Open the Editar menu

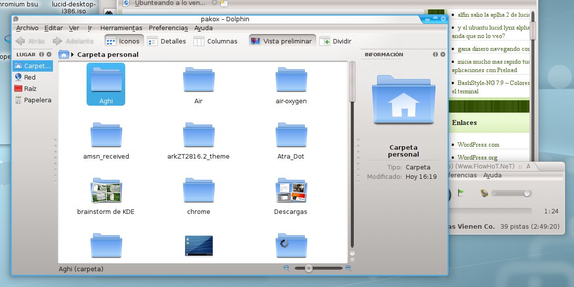click(x=53, y=28)
